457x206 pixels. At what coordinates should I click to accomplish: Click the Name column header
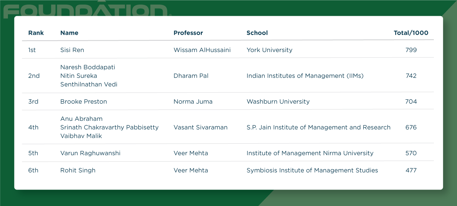(x=69, y=33)
